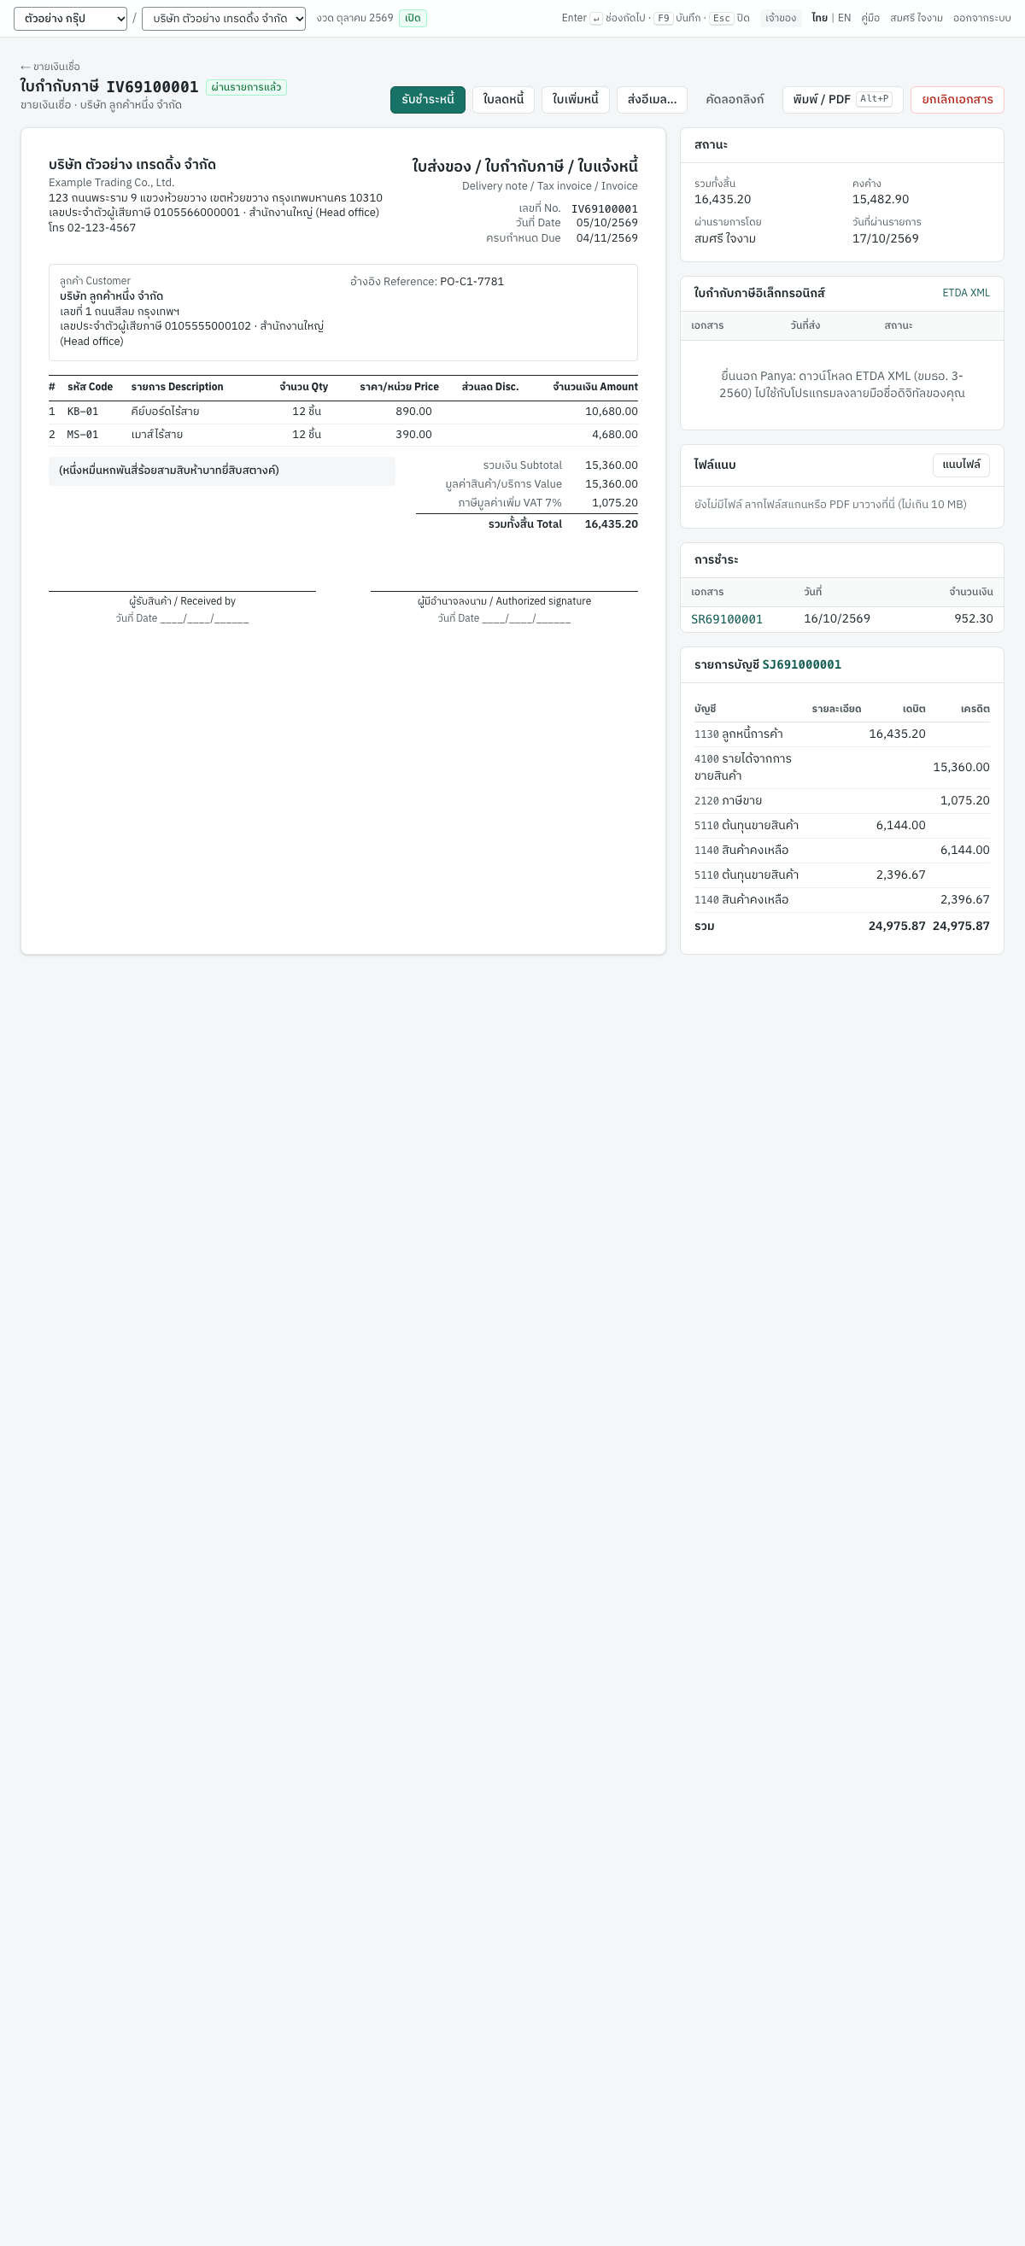
Task: Click the งวด ตุลาคม 2569 period label
Action: pos(355,18)
